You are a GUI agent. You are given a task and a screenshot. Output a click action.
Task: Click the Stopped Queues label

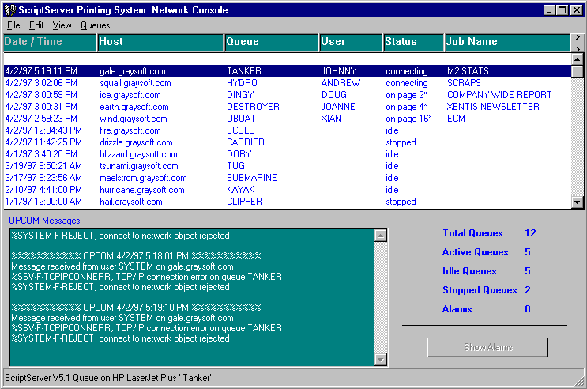[x=480, y=290]
